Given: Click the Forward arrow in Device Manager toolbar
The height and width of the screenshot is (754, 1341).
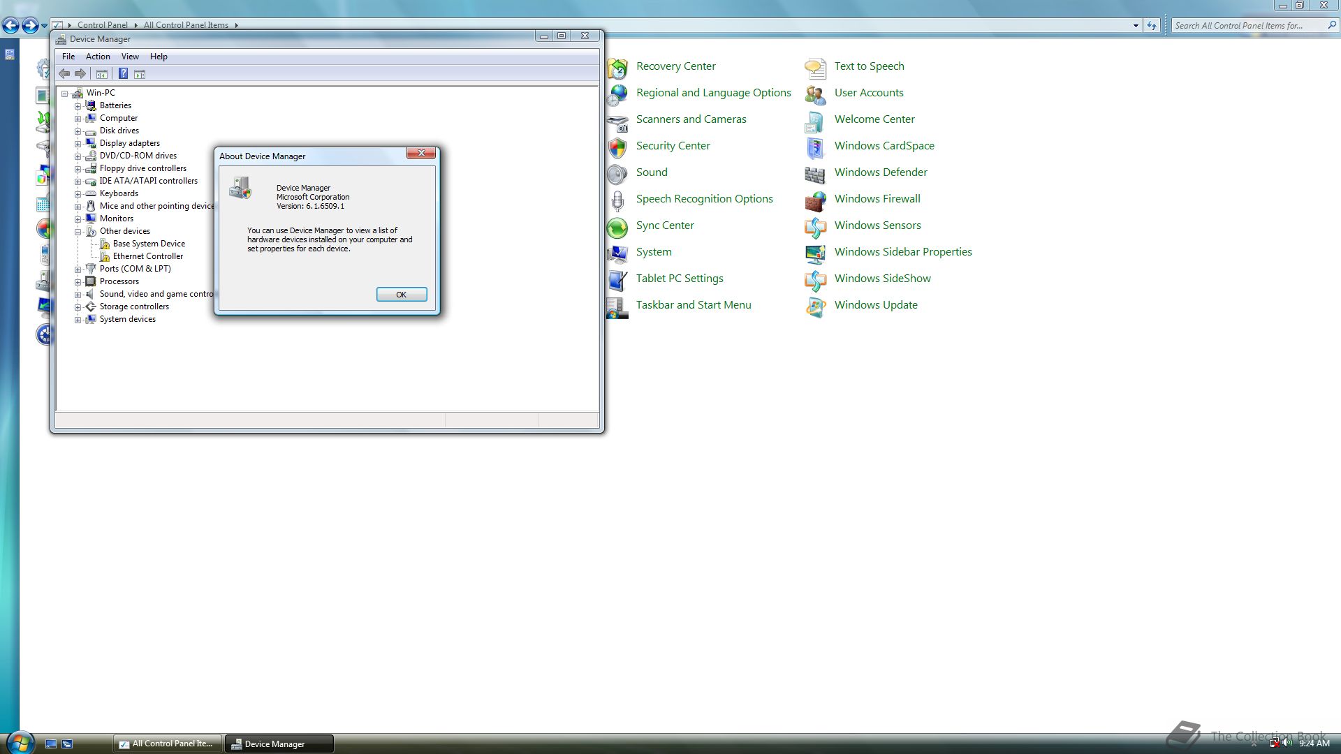Looking at the screenshot, I should [x=80, y=74].
